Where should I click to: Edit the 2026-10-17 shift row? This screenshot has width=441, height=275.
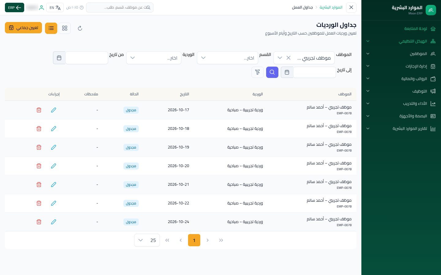pos(54,110)
